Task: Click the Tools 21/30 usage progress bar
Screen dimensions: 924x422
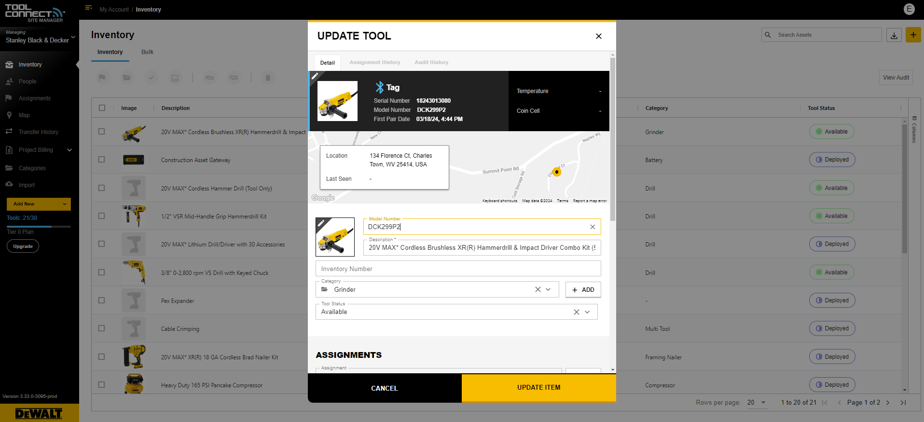Action: 39,226
